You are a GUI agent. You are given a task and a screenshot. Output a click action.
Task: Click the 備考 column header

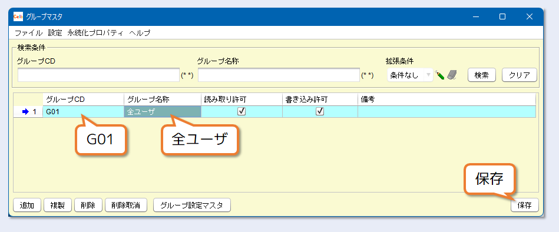coord(446,100)
